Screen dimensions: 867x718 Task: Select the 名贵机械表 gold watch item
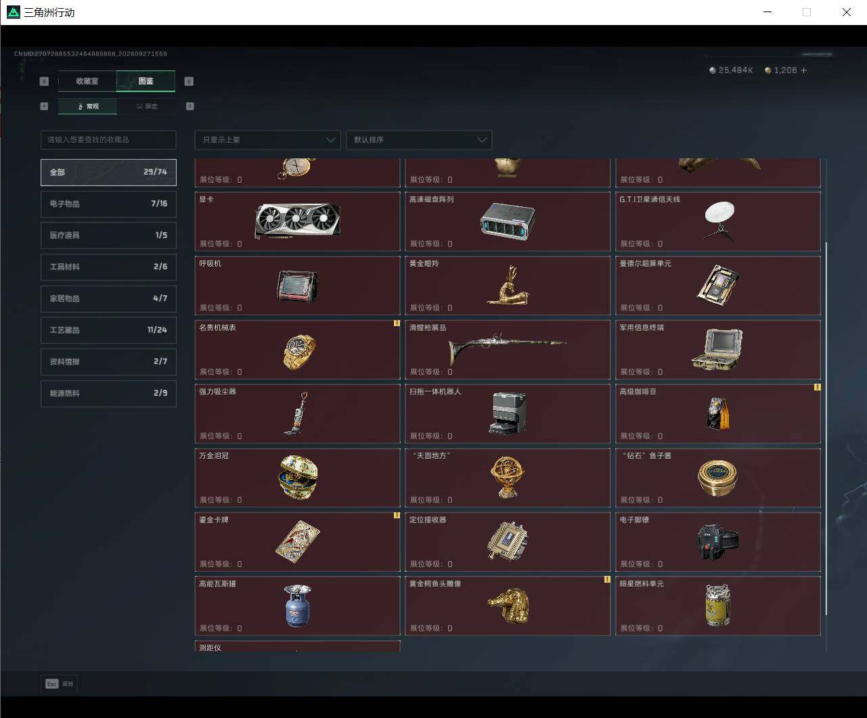click(x=298, y=350)
